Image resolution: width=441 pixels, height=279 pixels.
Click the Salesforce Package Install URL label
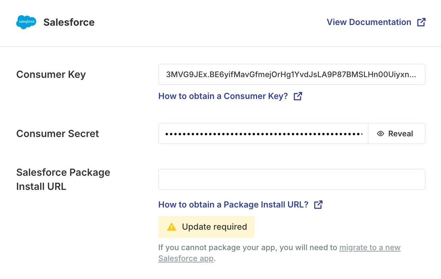tap(63, 179)
